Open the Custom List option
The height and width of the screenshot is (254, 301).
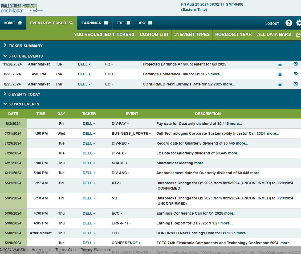(x=154, y=35)
